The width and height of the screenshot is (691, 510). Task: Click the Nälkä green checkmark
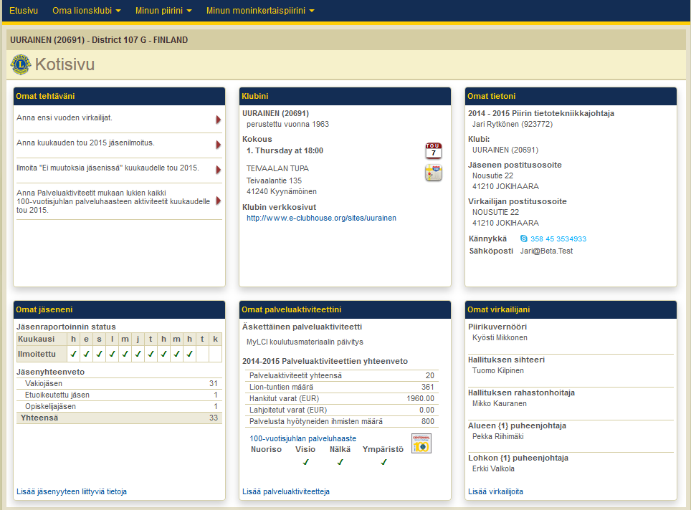340,462
